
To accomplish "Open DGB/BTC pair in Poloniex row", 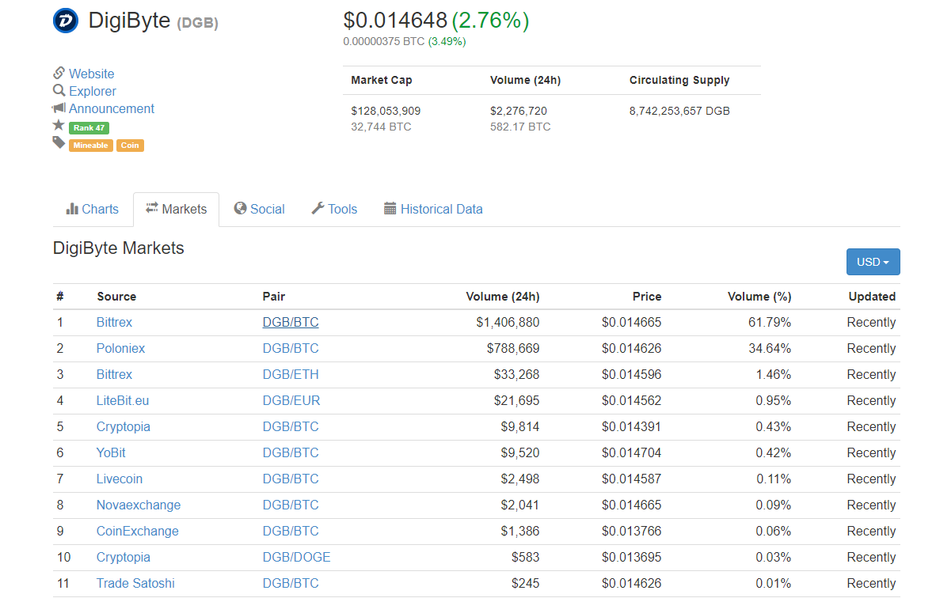I will [x=291, y=349].
